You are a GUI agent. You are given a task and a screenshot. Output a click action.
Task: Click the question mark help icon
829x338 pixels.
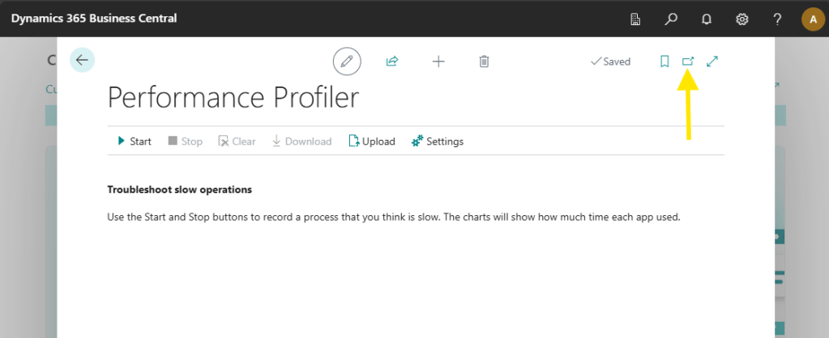coord(777,19)
